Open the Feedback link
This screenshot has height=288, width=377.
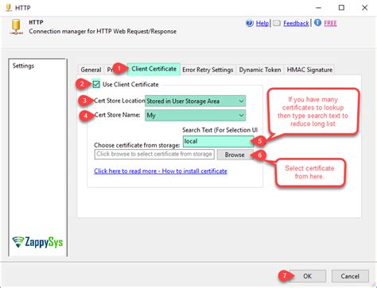pyautogui.click(x=296, y=23)
